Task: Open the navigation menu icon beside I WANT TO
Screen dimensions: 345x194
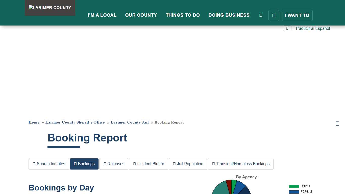Action: (274, 15)
